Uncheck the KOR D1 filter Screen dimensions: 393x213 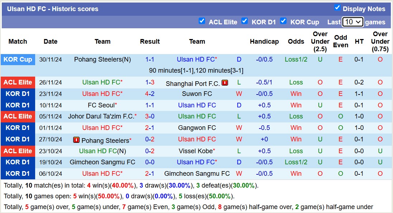coord(245,21)
